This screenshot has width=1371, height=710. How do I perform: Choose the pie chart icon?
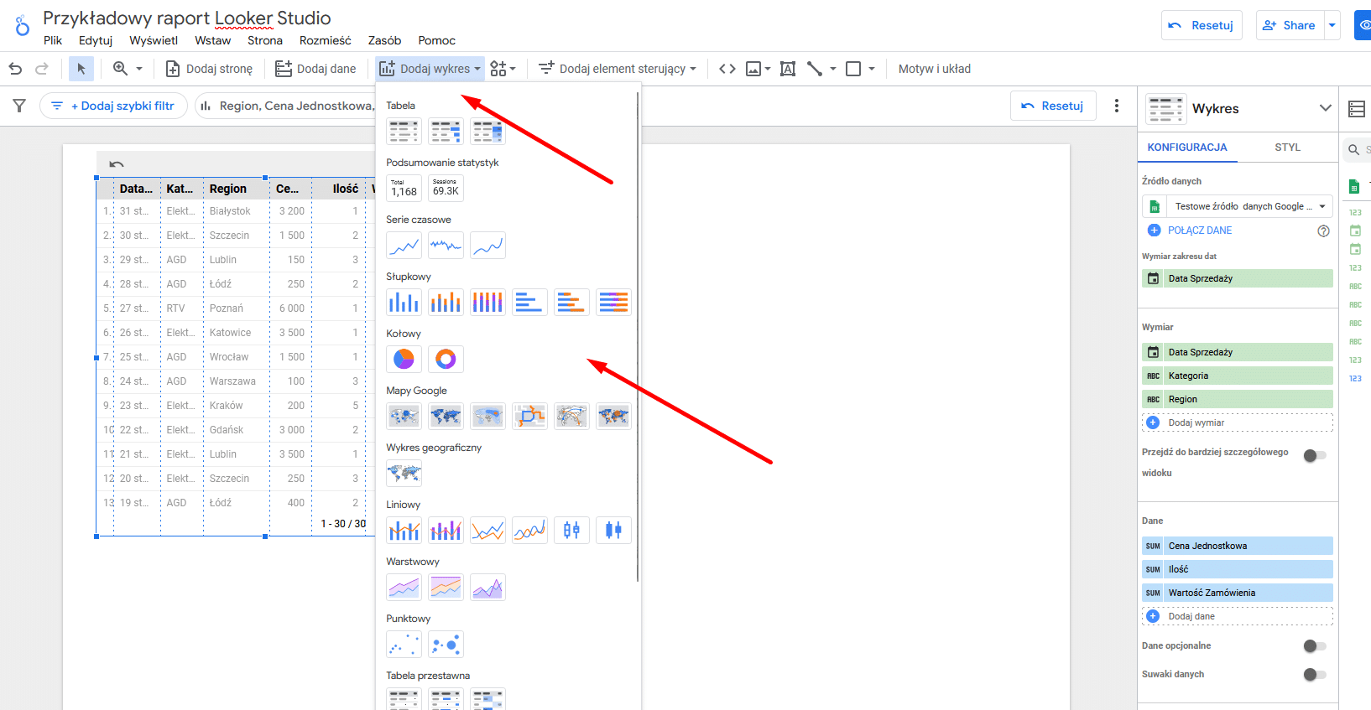pyautogui.click(x=404, y=359)
